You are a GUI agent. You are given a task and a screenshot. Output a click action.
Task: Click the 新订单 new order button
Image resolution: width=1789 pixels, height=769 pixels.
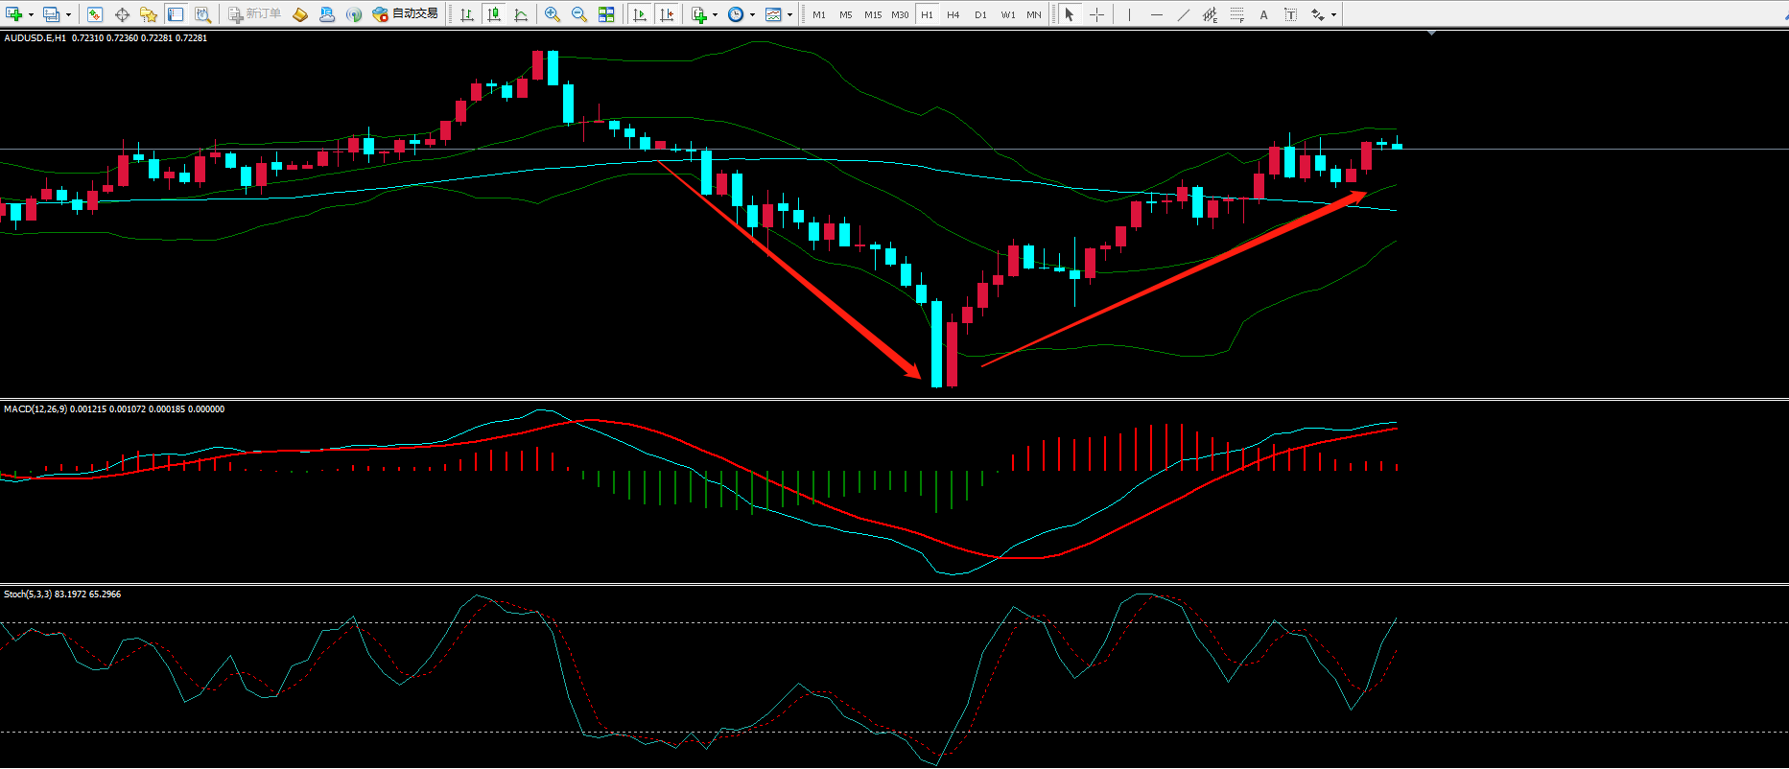point(255,14)
